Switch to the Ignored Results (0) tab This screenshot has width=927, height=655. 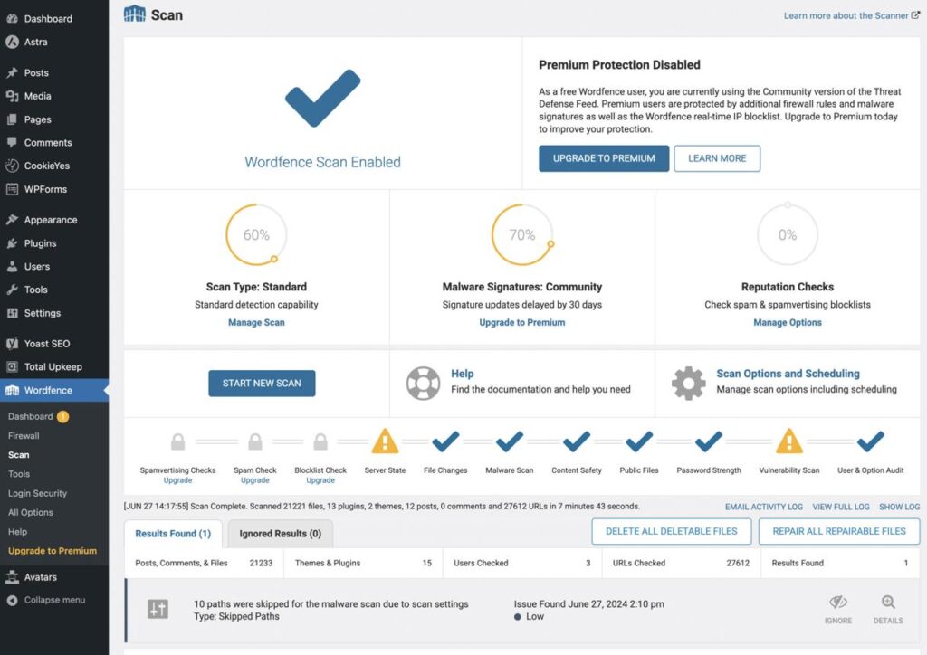coord(281,534)
